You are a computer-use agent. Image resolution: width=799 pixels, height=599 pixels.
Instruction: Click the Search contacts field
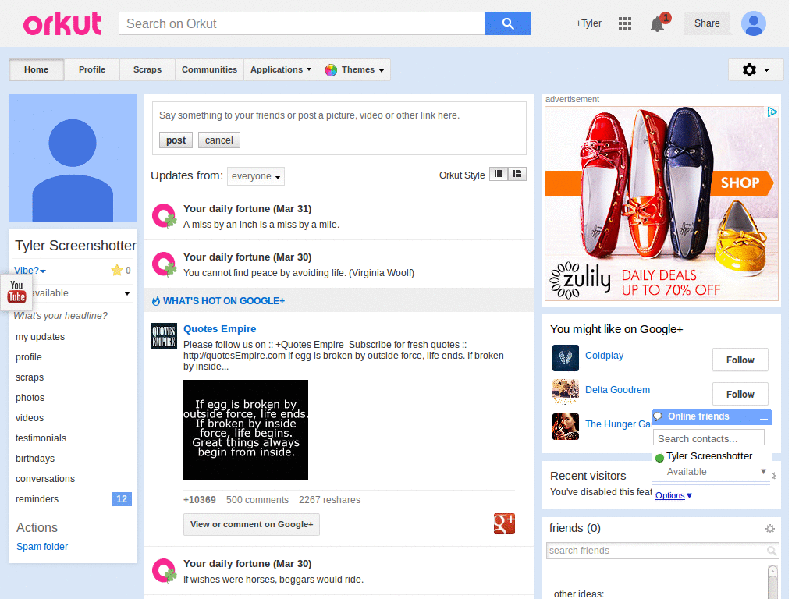click(708, 438)
